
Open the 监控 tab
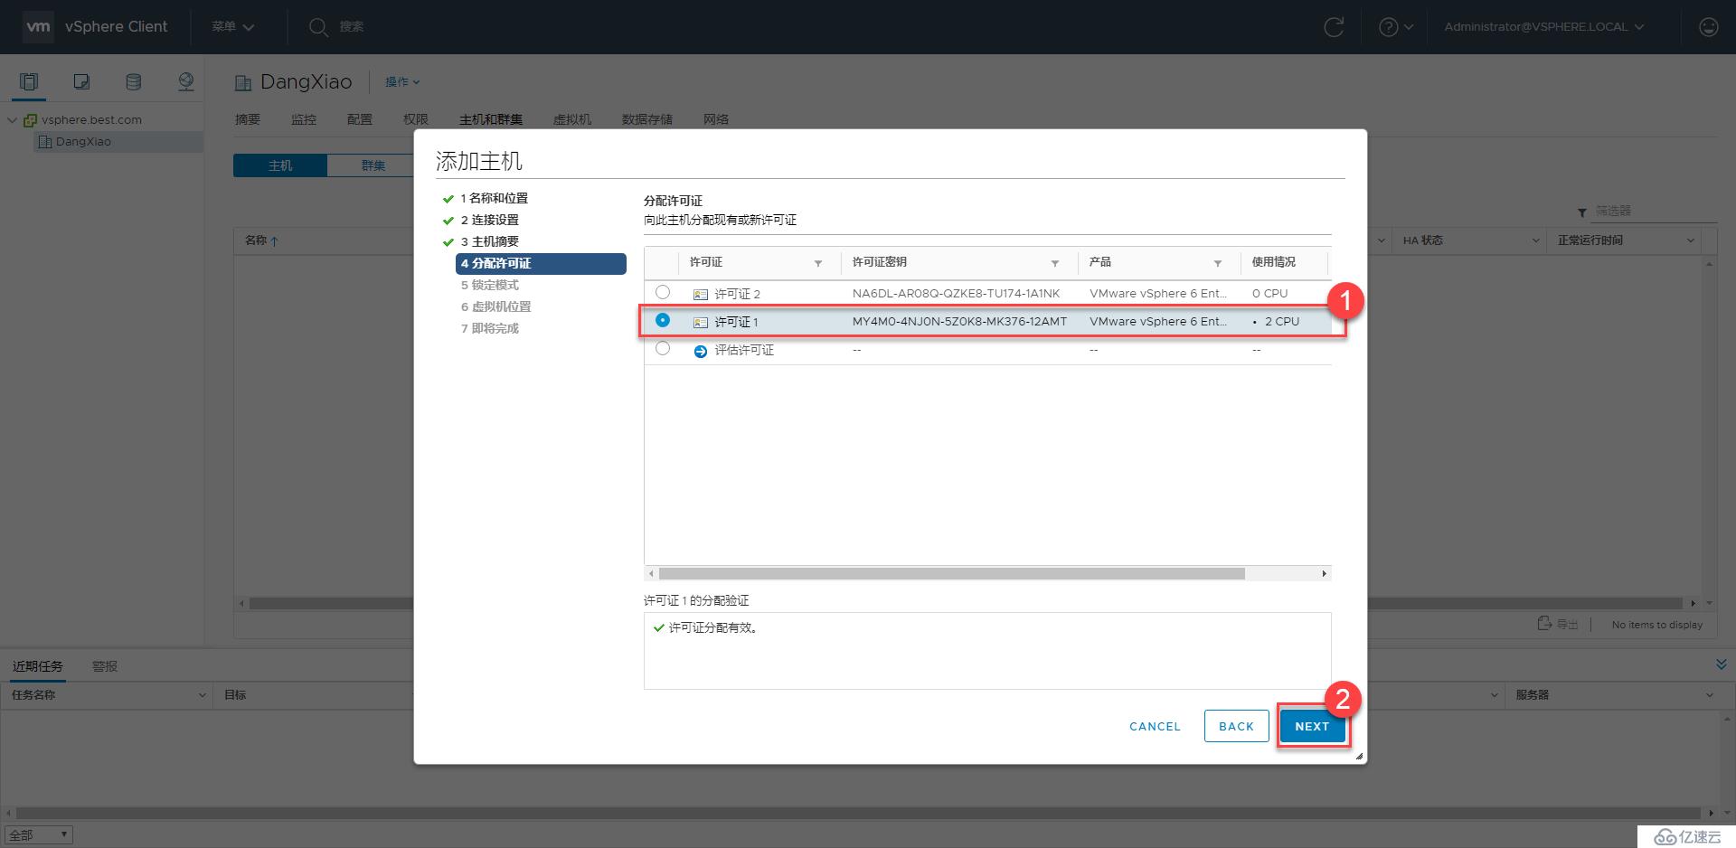click(304, 119)
